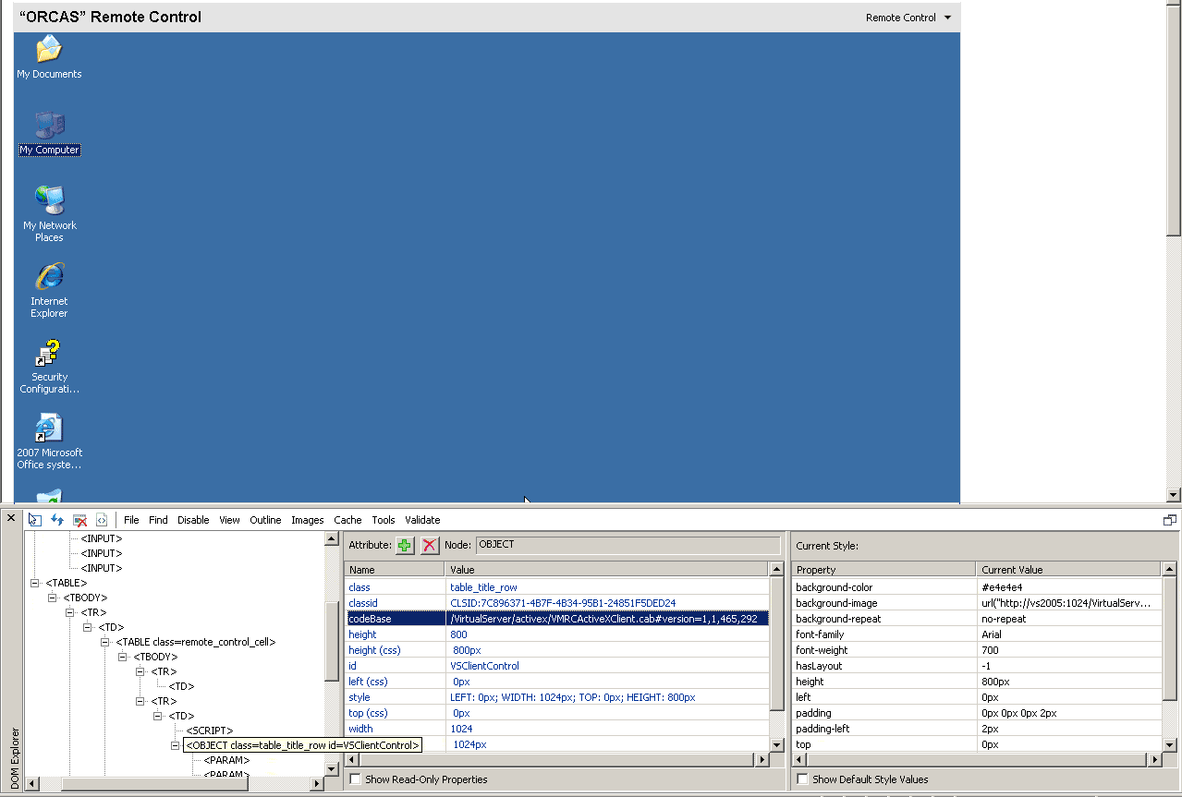Activate the select-element-by-click arrow tool
1182x797 pixels.
pos(34,520)
